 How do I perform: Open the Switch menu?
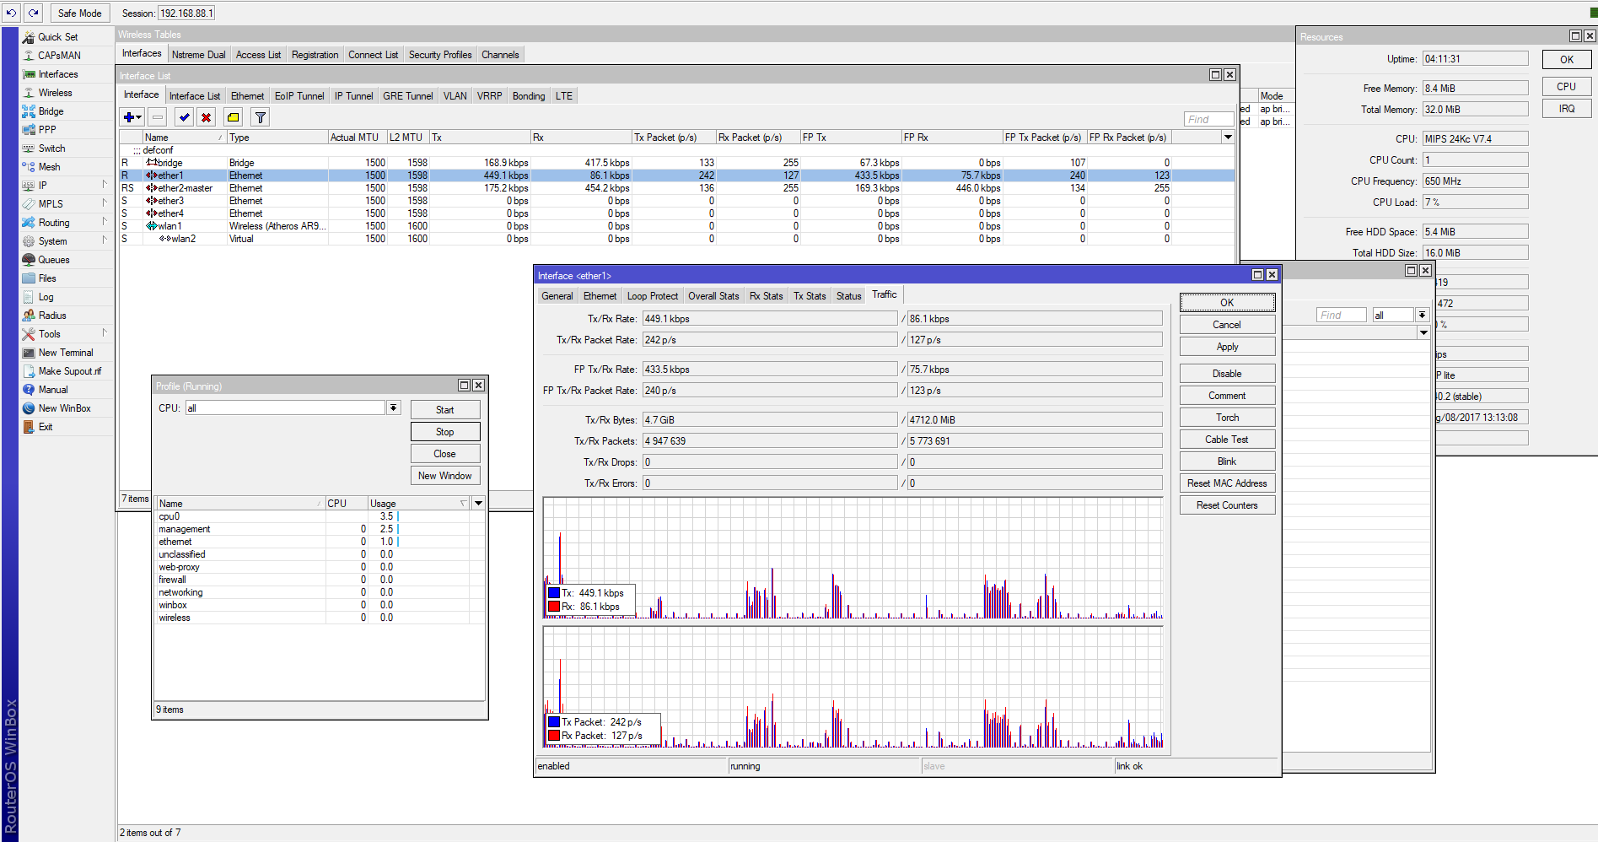click(x=51, y=148)
